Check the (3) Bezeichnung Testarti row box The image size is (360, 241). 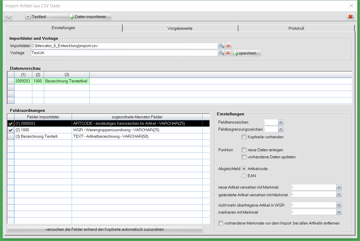(11, 137)
